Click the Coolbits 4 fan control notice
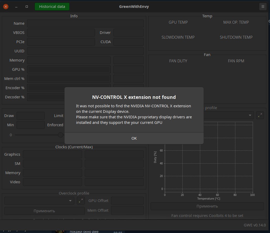This screenshot has height=233, width=270. pyautogui.click(x=207, y=216)
